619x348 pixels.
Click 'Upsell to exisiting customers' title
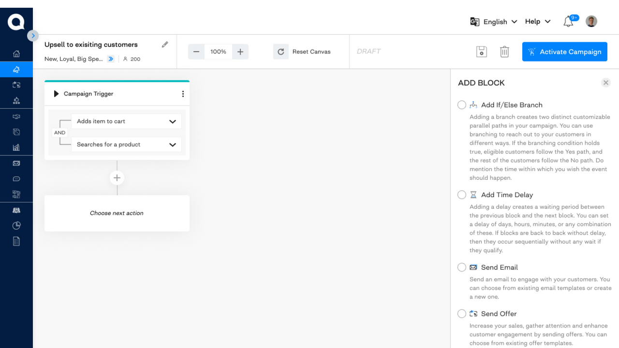[x=91, y=44]
